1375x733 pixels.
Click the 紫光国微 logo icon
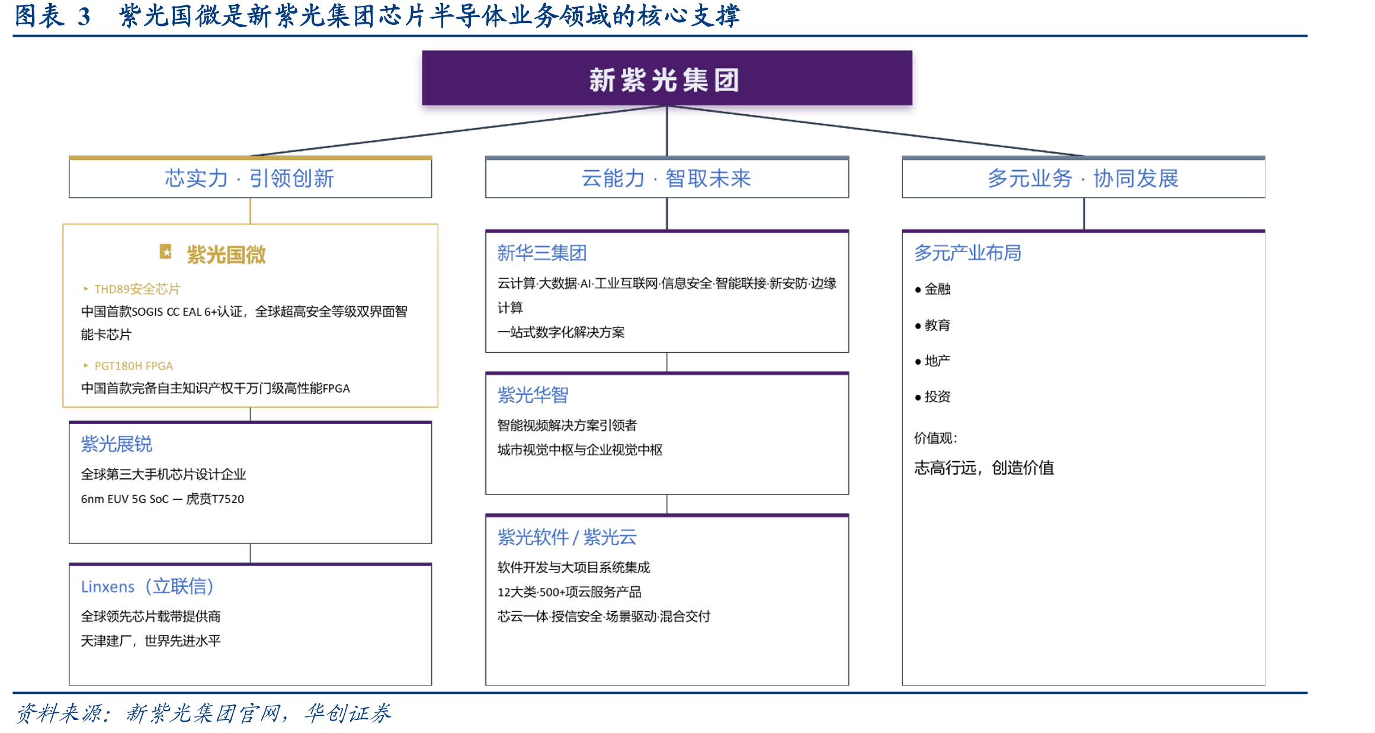pos(166,252)
